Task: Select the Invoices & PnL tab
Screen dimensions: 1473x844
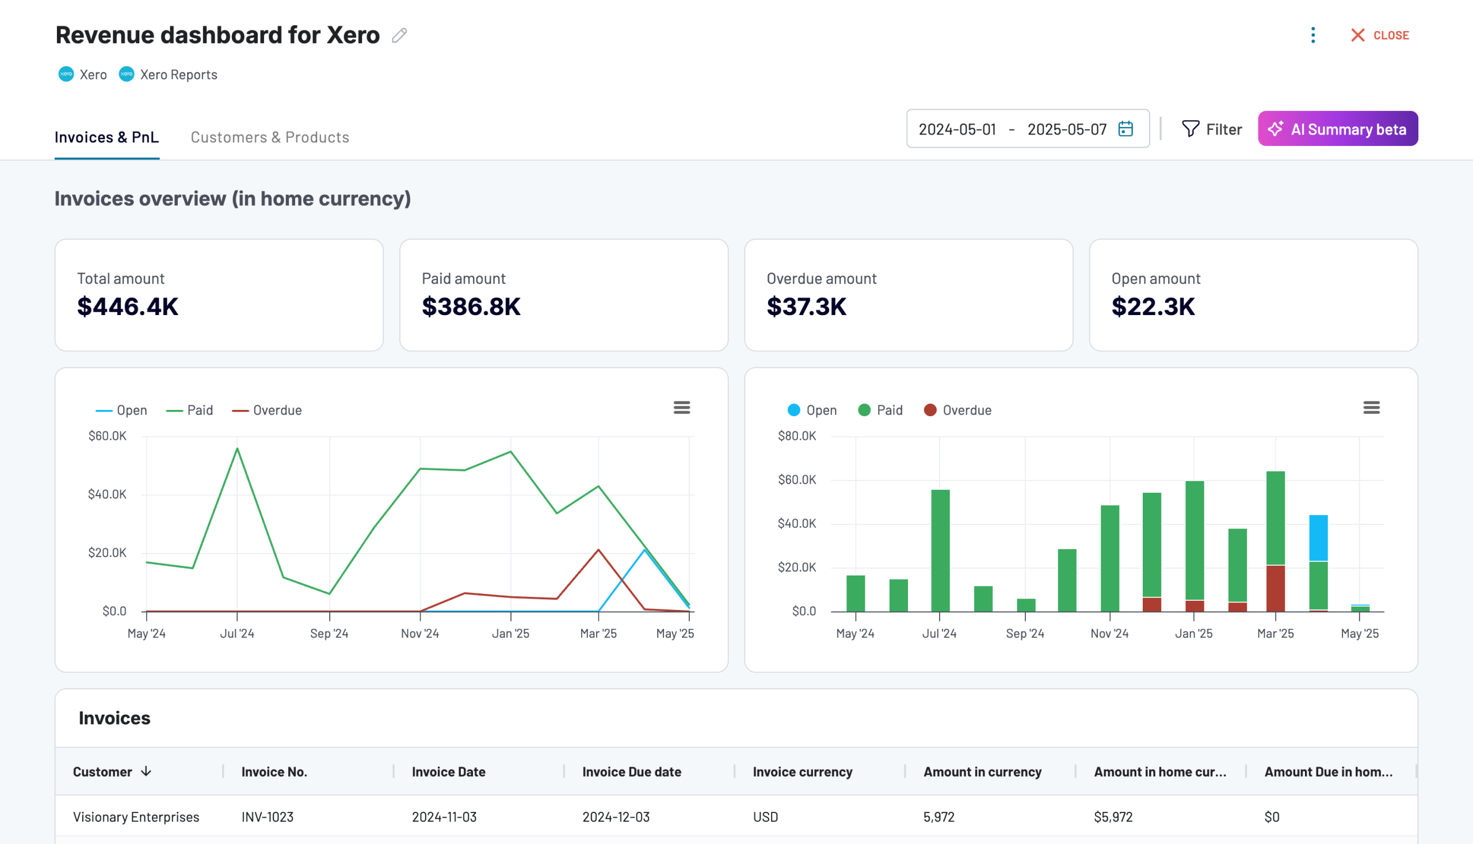Action: coord(107,137)
